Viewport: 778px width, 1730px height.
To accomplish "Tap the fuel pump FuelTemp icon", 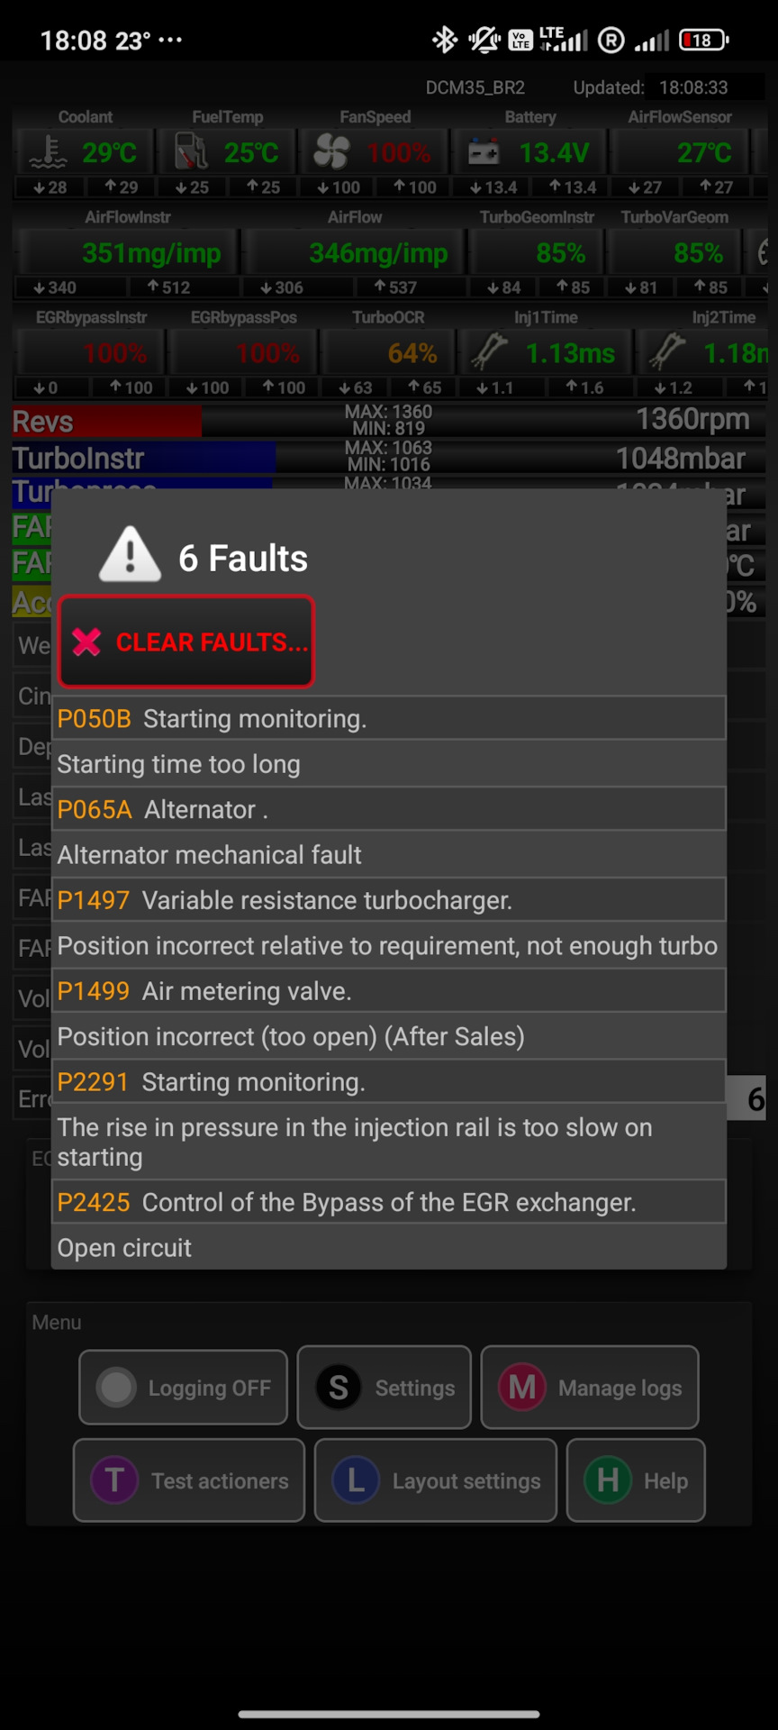I will tap(190, 152).
